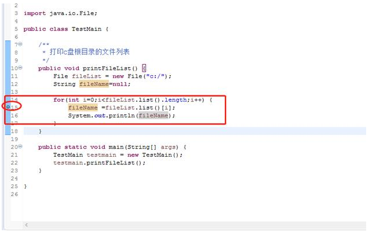Click the "c:/" string literal

point(158,76)
